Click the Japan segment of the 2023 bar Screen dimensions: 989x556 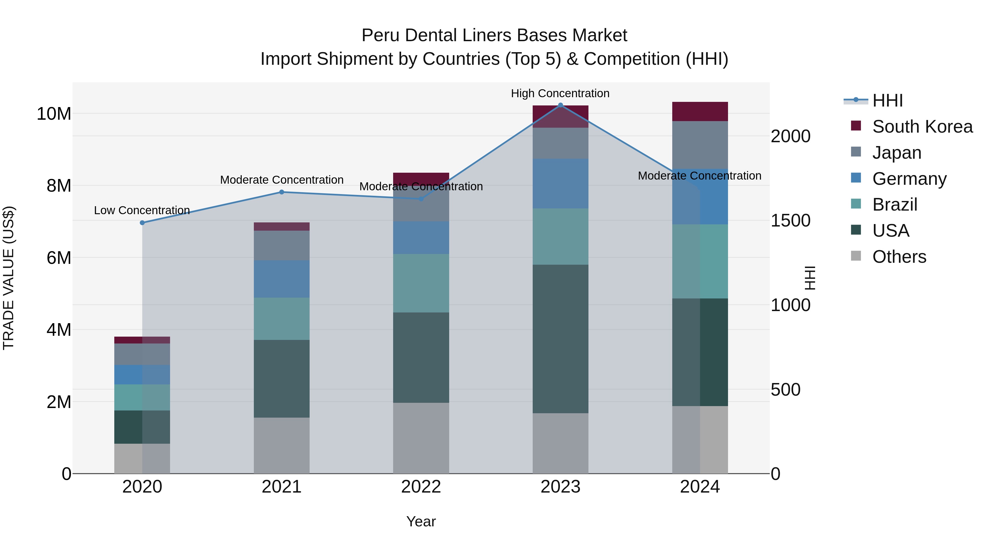point(560,143)
